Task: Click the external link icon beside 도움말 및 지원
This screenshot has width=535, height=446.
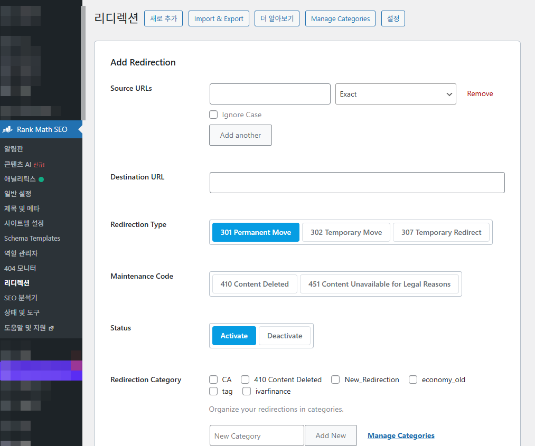Action: (51, 328)
